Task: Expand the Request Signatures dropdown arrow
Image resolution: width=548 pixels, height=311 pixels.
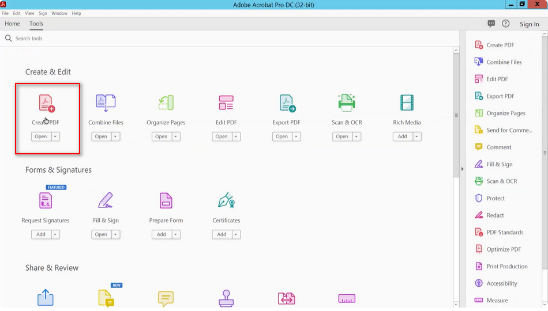Action: click(x=55, y=234)
